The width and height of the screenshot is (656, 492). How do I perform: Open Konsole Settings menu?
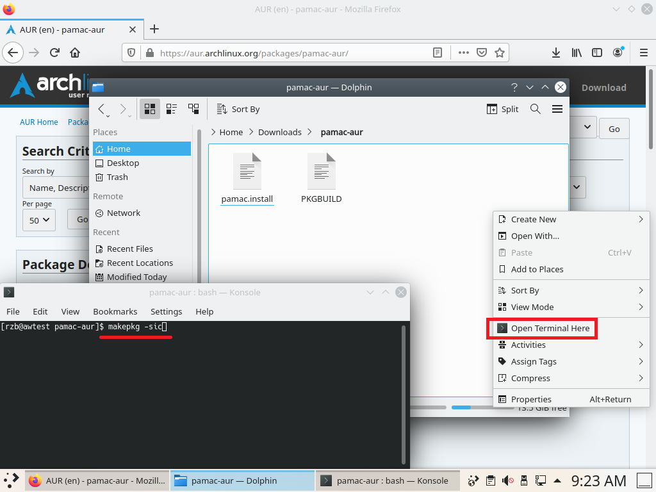[x=166, y=312]
